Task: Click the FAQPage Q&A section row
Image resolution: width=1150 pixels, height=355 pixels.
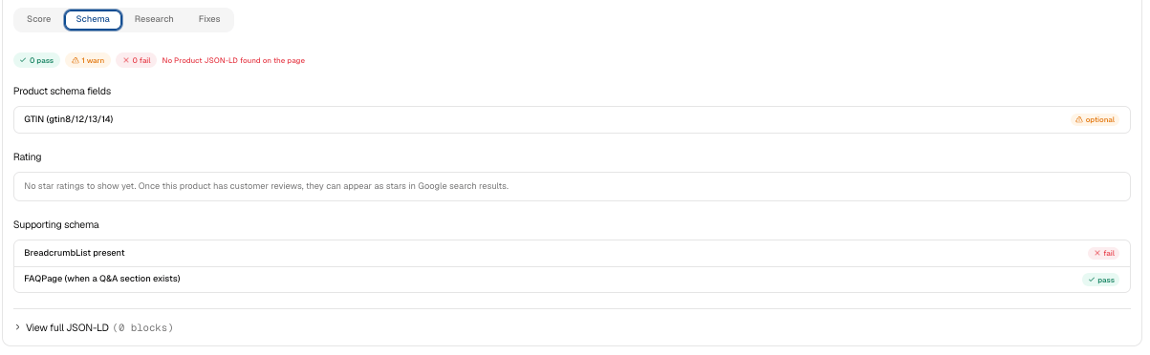Action: (572, 280)
